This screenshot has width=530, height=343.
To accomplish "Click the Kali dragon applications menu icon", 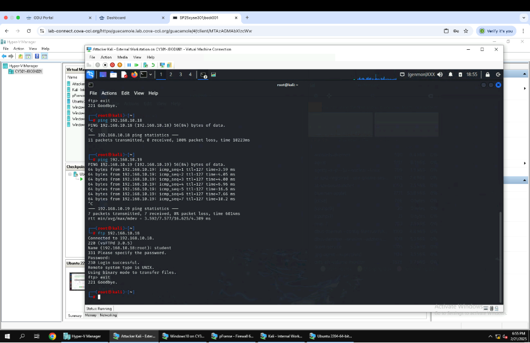I will 91,74.
